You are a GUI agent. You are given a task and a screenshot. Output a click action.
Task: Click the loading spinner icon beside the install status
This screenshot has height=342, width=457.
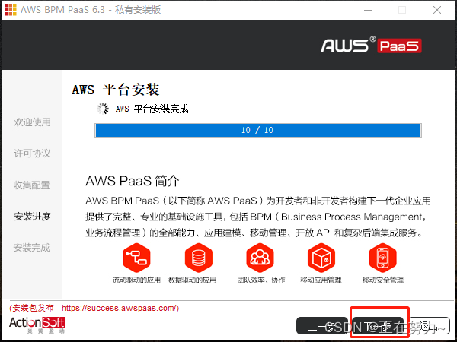103,109
